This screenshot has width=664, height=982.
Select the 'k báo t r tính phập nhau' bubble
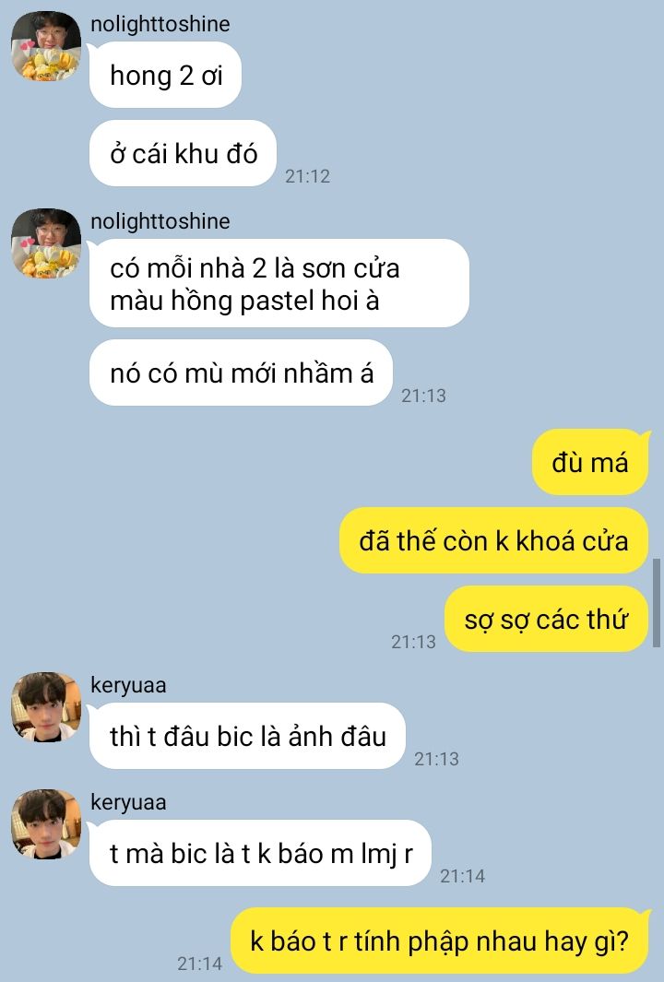coord(440,941)
